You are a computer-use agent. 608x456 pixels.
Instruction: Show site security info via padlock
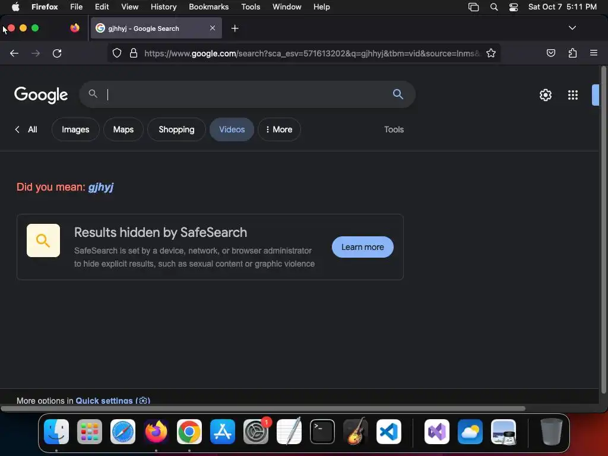[x=134, y=53]
